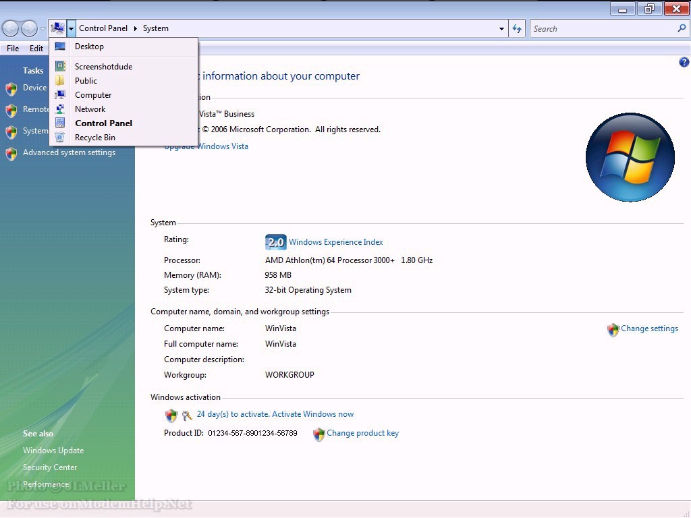
Task: Select Recycle Bin from the dropdown list
Action: pyautogui.click(x=123, y=137)
